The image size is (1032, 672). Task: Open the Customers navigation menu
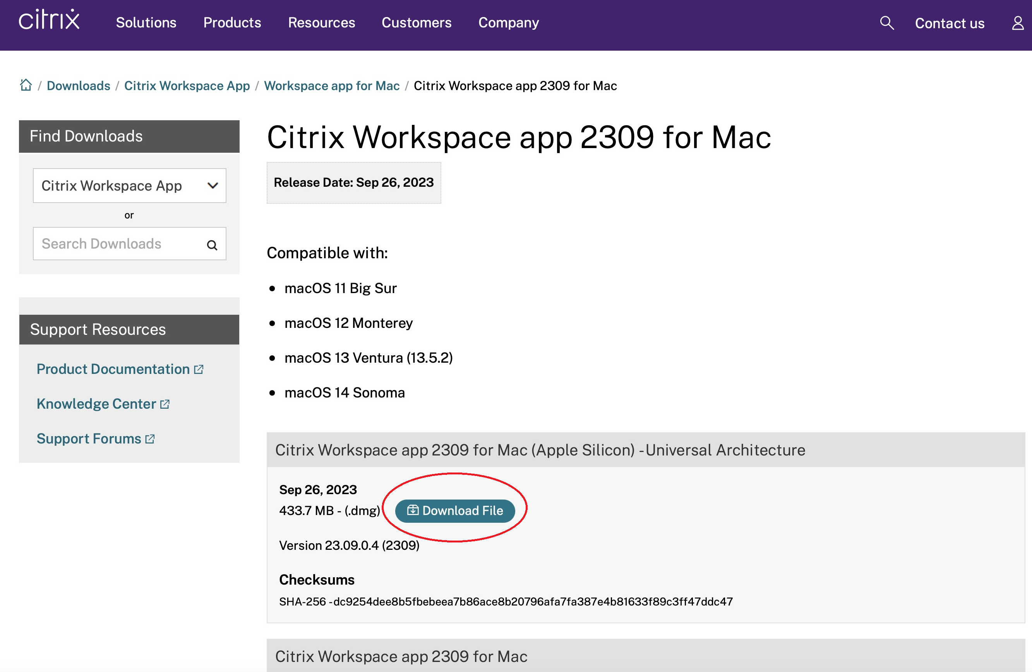416,22
